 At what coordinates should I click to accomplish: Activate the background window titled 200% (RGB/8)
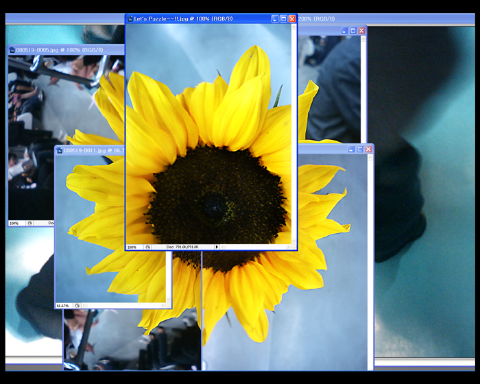pyautogui.click(x=317, y=19)
